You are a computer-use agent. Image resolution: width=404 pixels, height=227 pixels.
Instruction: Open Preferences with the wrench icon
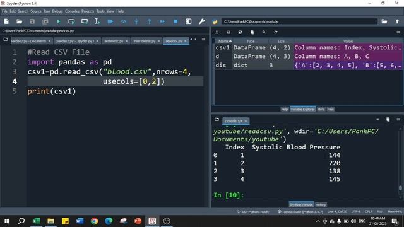coord(202,21)
